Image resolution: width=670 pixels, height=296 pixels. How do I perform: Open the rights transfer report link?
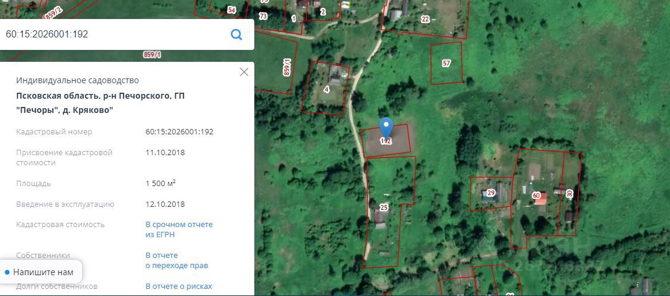(177, 260)
